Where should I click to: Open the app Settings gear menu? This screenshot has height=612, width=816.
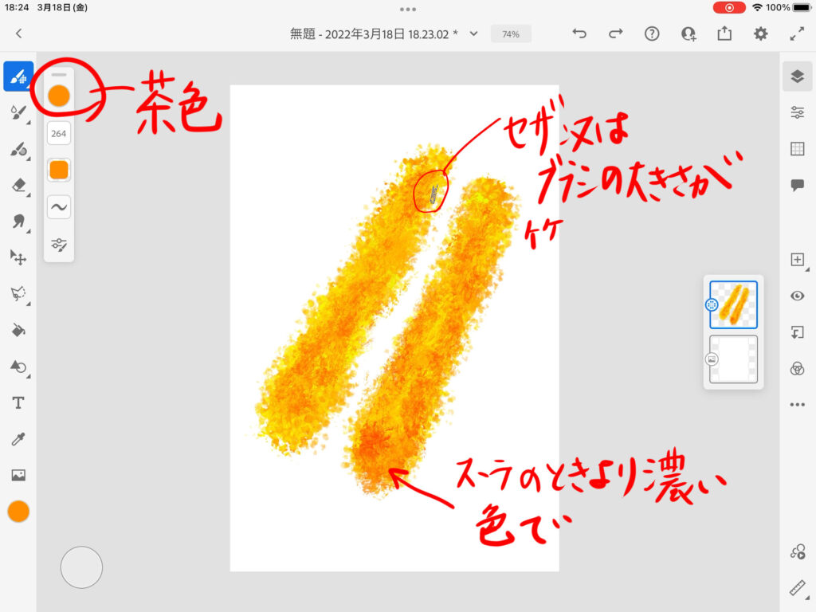click(x=761, y=33)
